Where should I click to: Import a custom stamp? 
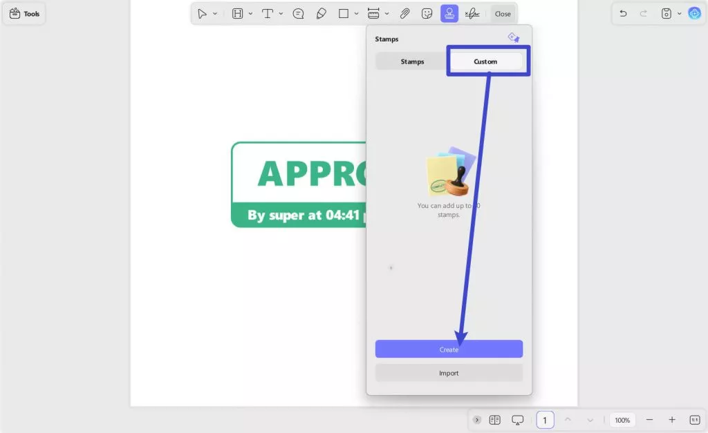coord(449,373)
